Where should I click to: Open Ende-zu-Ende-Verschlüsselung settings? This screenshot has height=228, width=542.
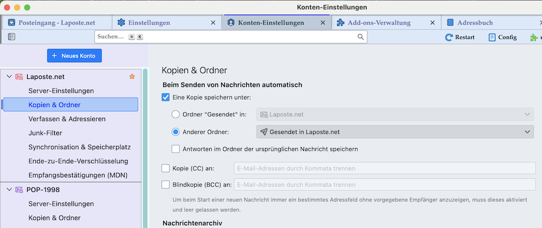point(78,161)
